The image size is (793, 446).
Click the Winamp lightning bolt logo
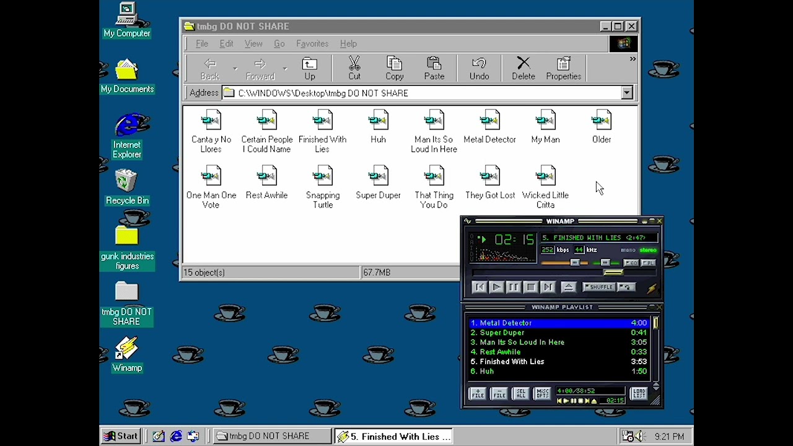click(x=651, y=288)
